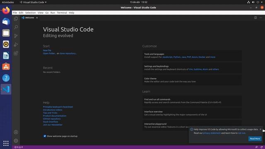Open Stack Overflow link
This screenshot has width=265, height=149.
(51, 122)
